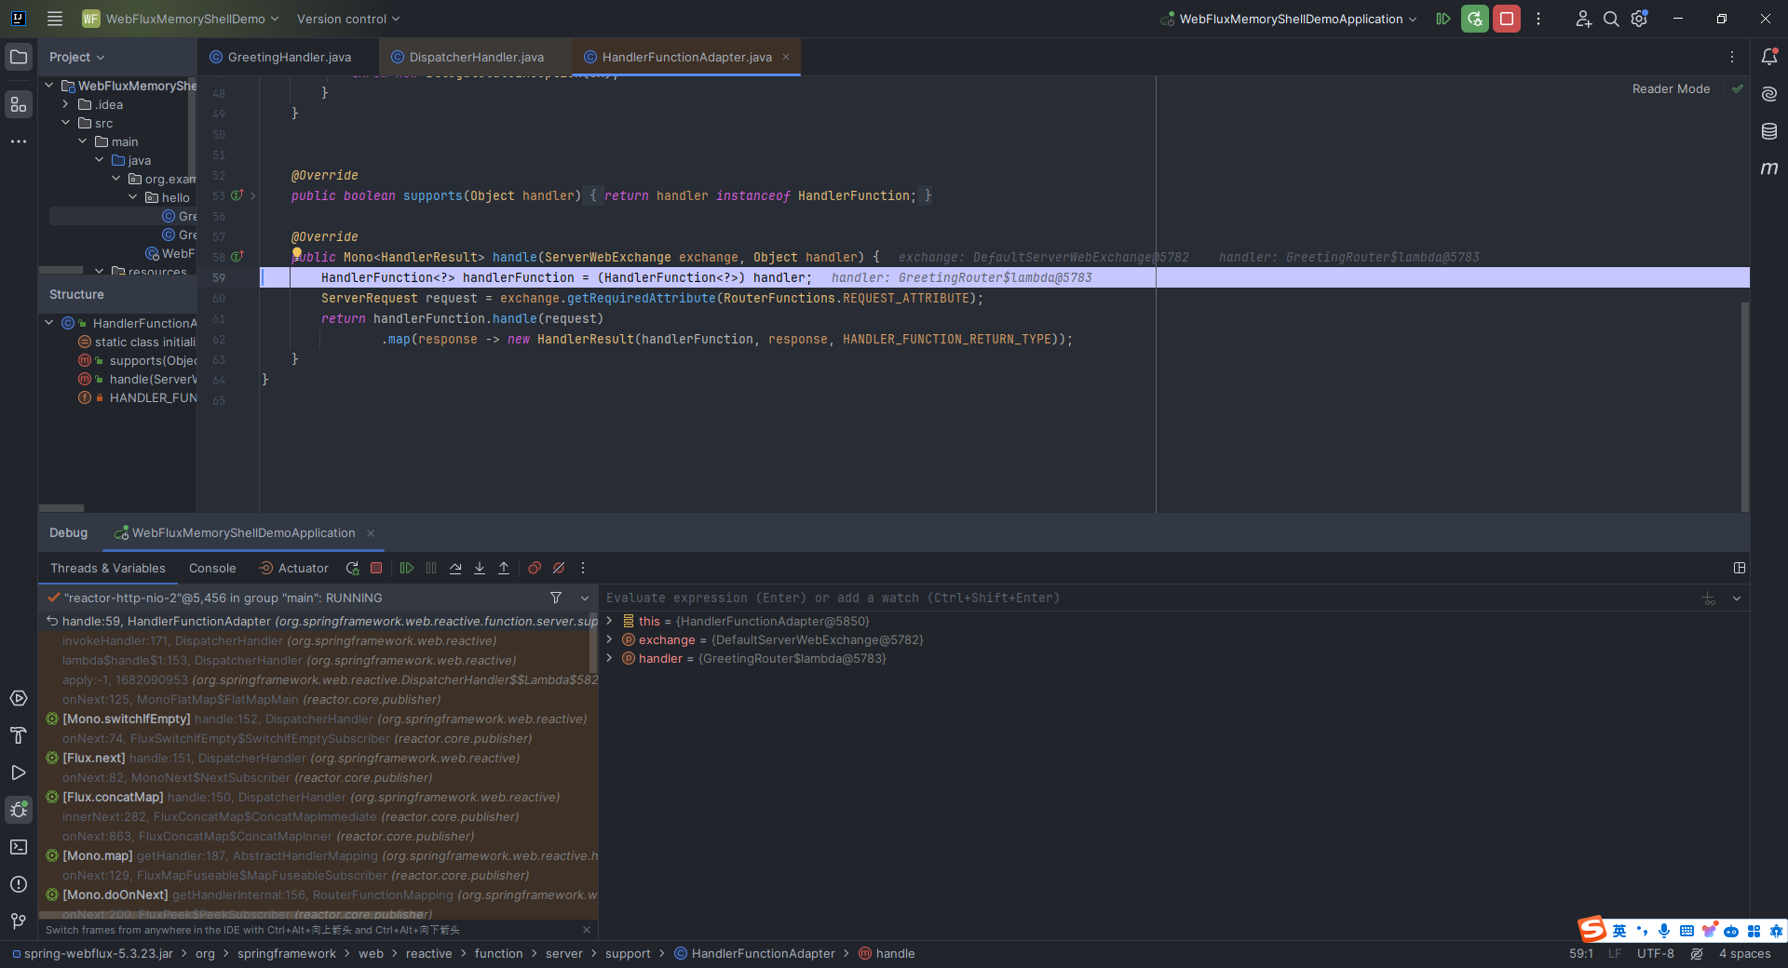Close the WebFluxMemoryShellDemoApplication debug tab
Viewport: 1788px width, 968px height.
pyautogui.click(x=371, y=533)
